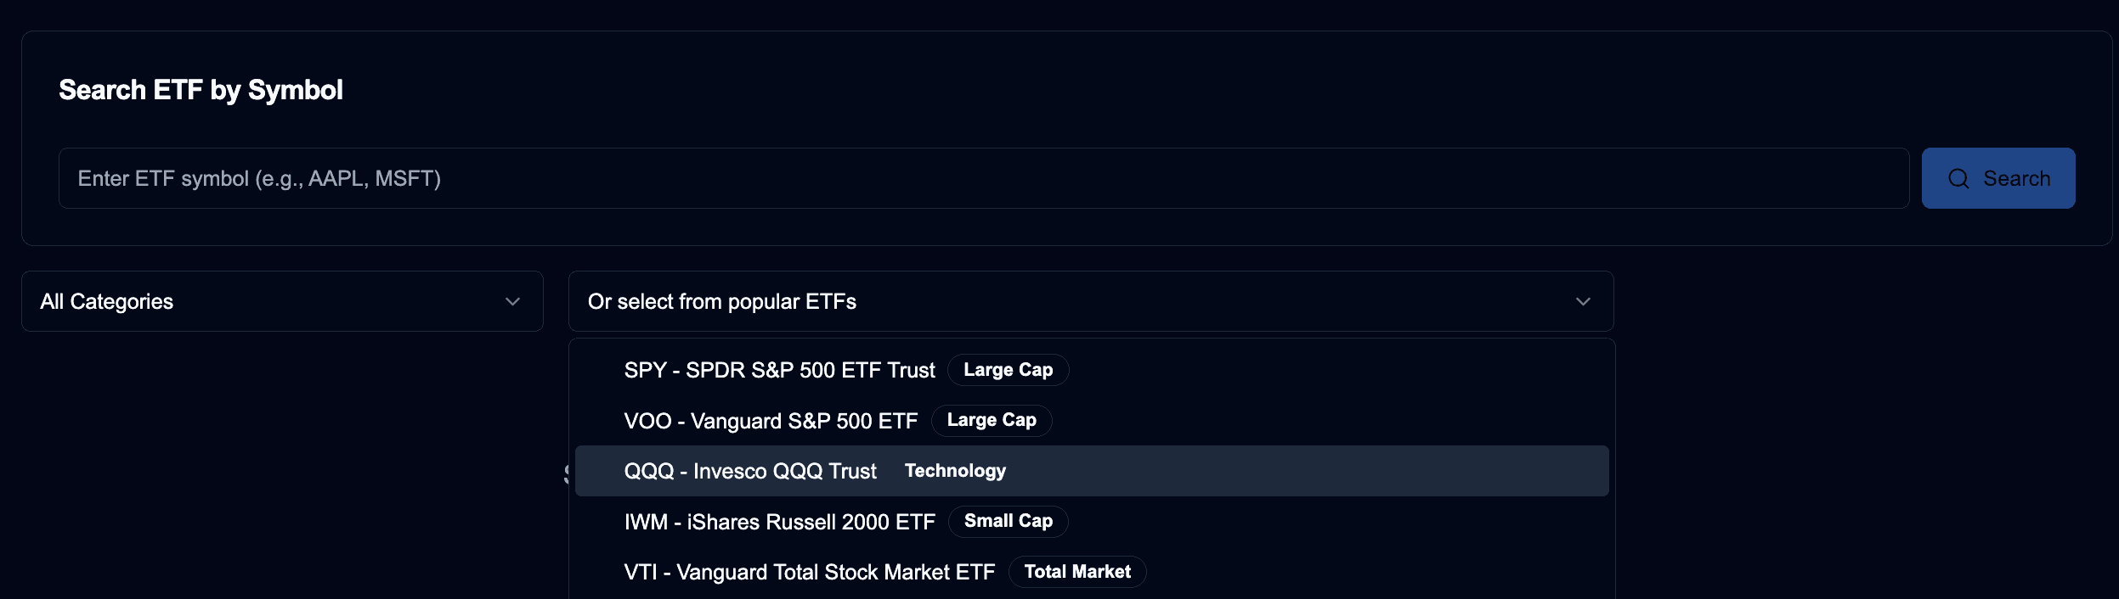
Task: Click the magnifying glass search icon
Action: coord(1958,178)
